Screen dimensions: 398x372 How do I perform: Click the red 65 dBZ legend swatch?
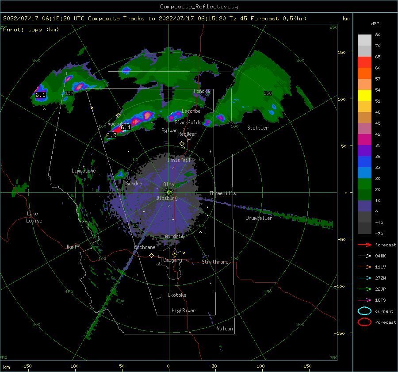point(364,62)
